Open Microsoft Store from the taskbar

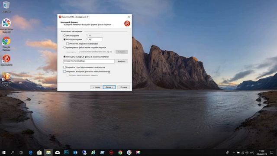click(x=39, y=153)
